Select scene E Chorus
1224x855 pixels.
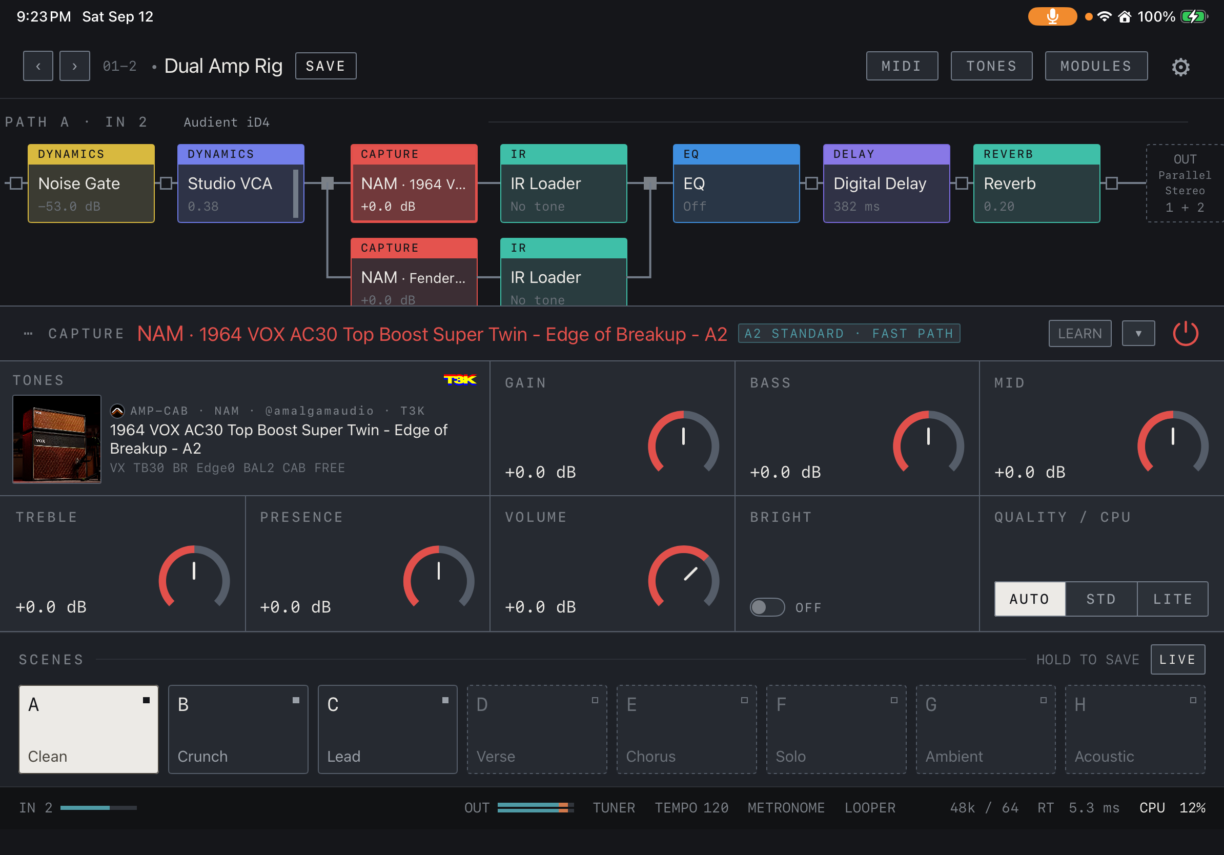687,729
